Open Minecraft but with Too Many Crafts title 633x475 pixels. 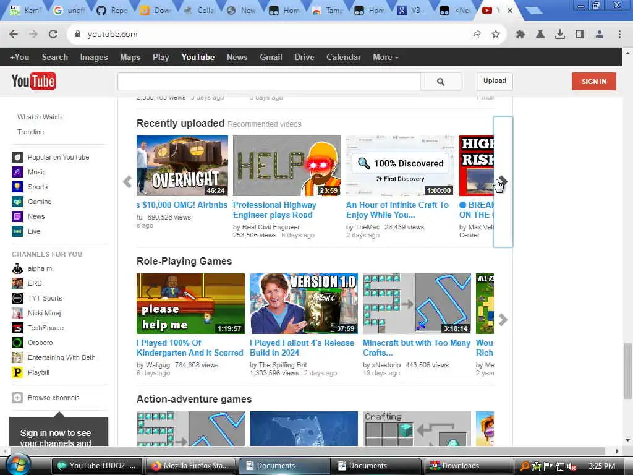coord(416,348)
